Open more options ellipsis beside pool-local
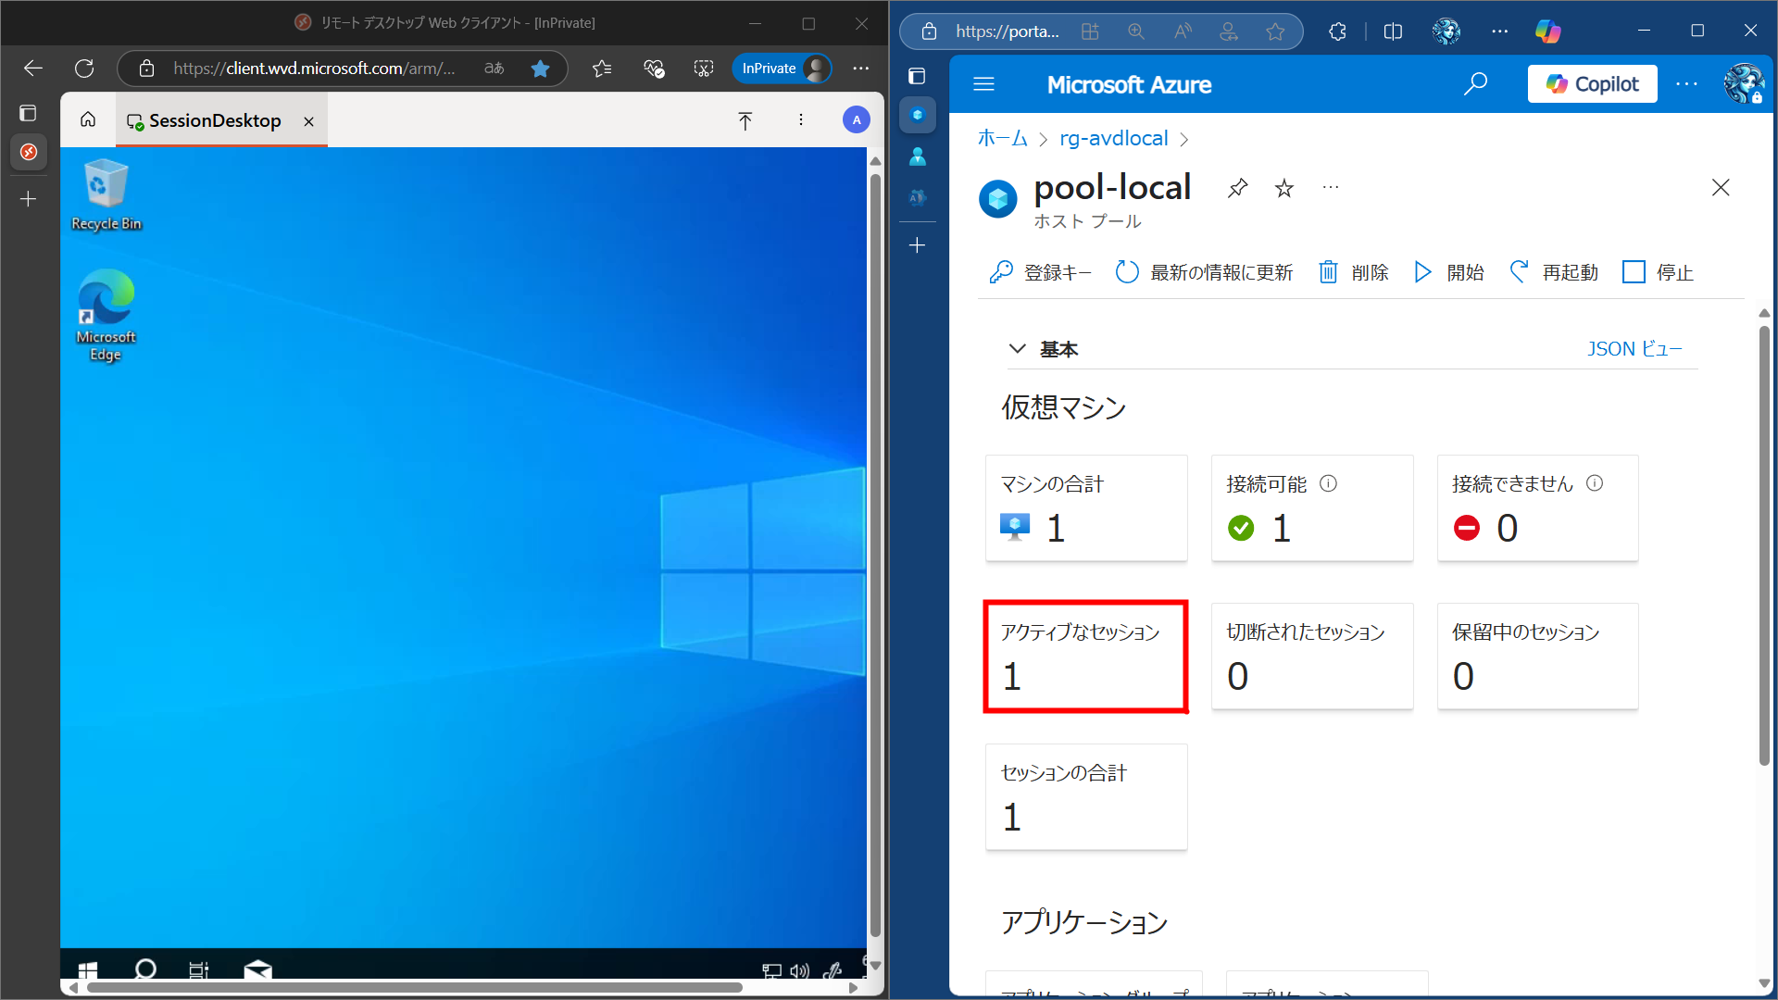 tap(1330, 188)
